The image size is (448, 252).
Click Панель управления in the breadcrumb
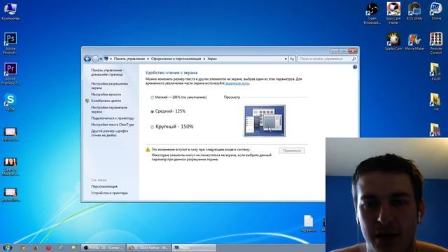click(129, 59)
